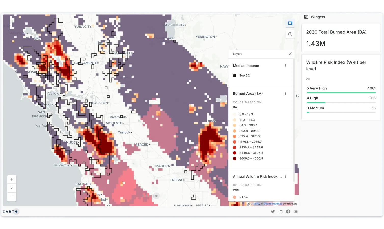The height and width of the screenshot is (229, 384).
Task: Open the Burned Area layer options menu
Action: 285,93
